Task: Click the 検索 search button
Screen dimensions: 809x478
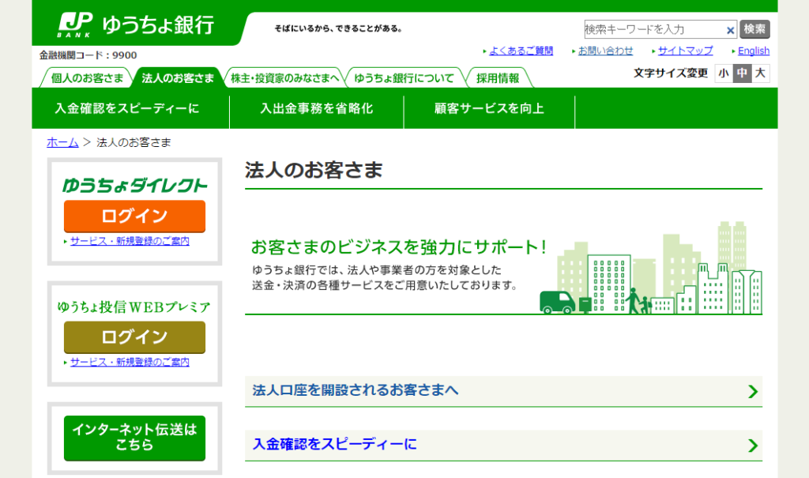Action: point(755,28)
